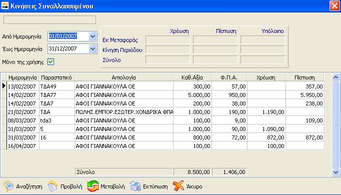Click the Αιτιολογία column header

123,77
